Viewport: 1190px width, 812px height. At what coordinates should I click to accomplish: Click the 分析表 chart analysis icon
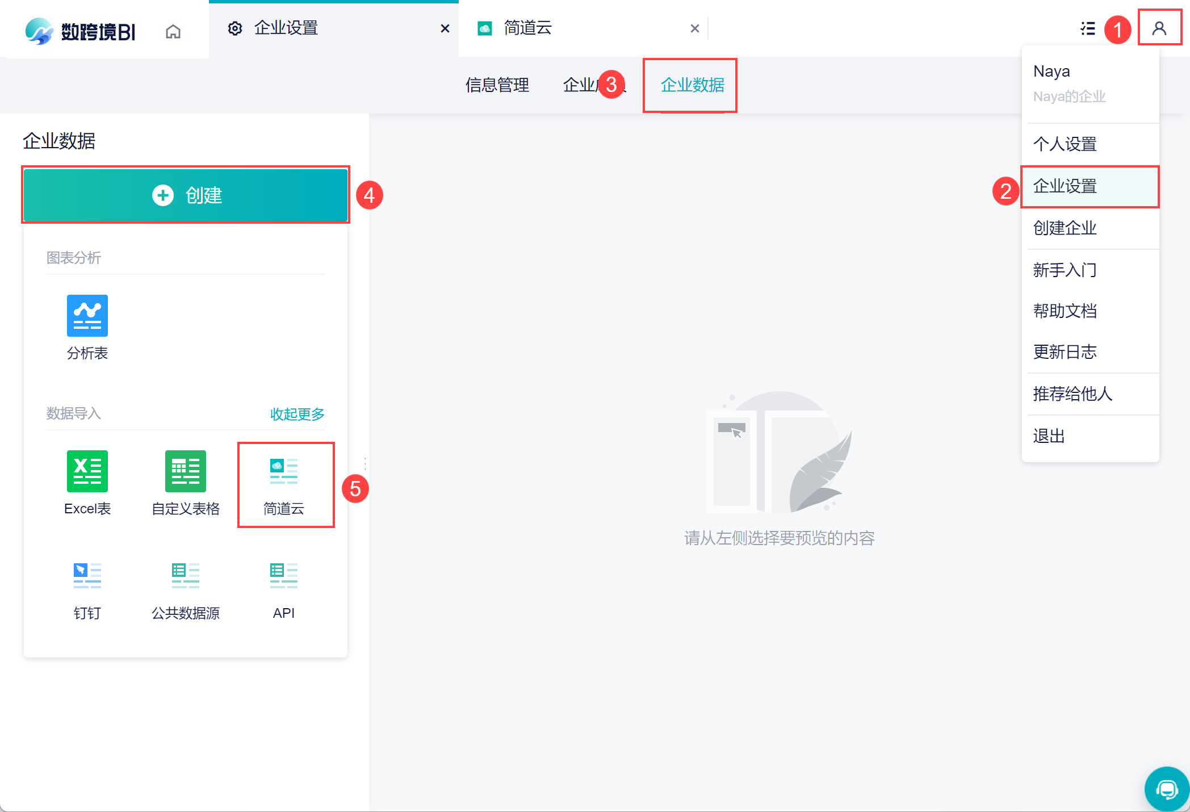click(87, 316)
